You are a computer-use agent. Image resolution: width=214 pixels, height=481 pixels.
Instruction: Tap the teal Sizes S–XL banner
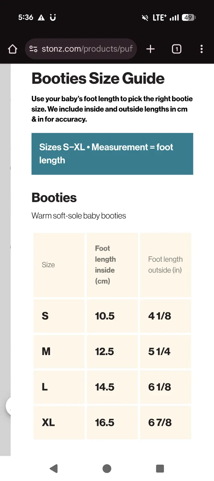(112, 154)
